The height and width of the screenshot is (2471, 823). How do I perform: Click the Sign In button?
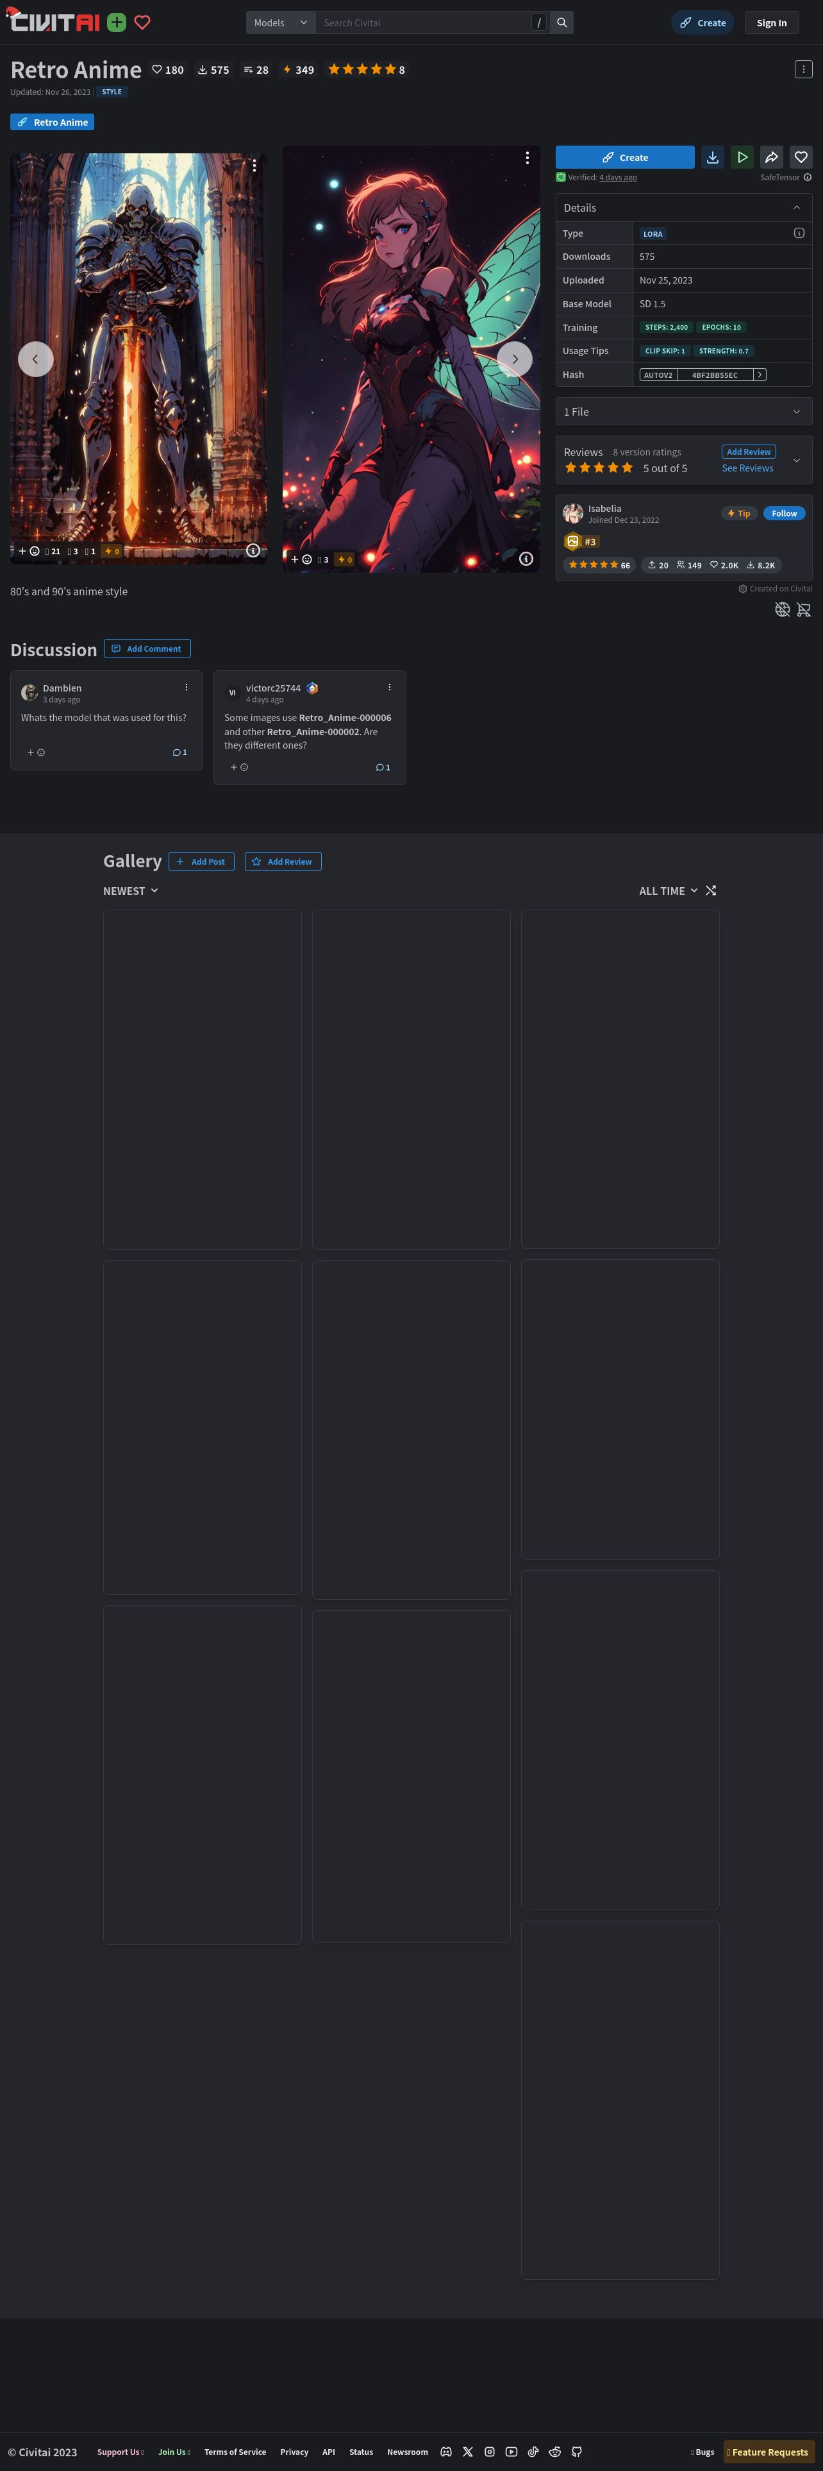click(771, 22)
